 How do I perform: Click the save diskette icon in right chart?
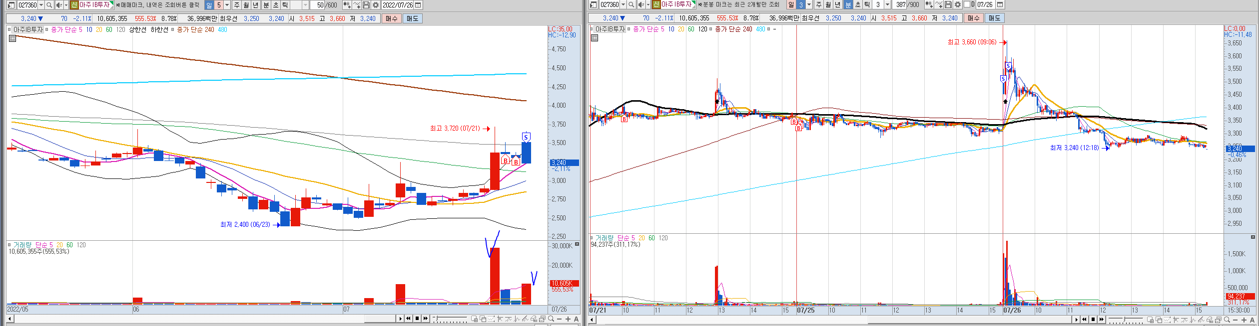pos(948,4)
